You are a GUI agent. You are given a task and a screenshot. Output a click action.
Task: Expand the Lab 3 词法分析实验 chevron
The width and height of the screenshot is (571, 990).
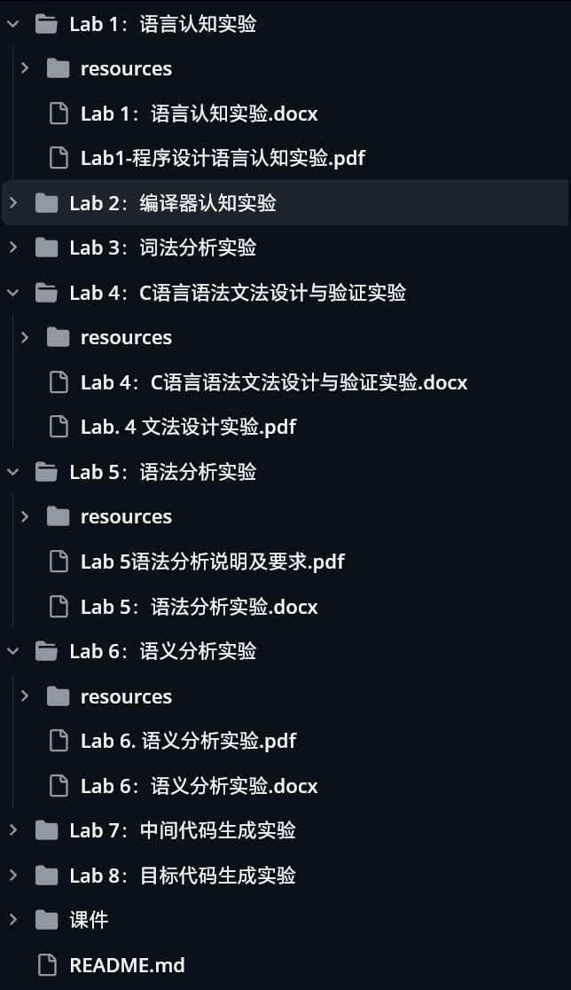(13, 247)
